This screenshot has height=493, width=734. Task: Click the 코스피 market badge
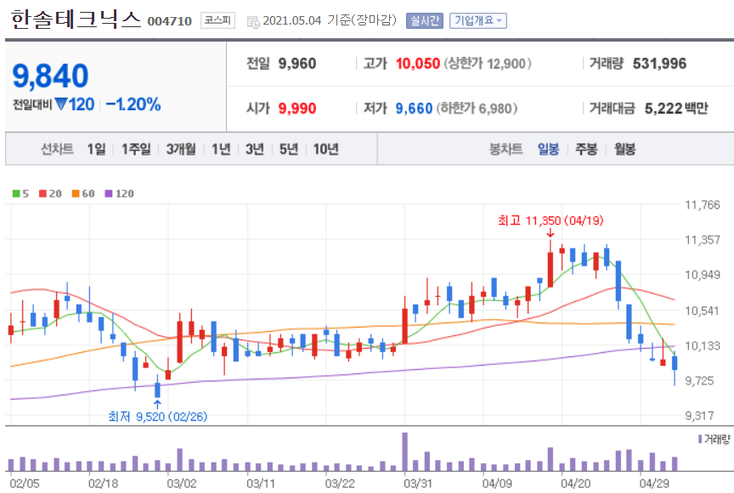(217, 20)
